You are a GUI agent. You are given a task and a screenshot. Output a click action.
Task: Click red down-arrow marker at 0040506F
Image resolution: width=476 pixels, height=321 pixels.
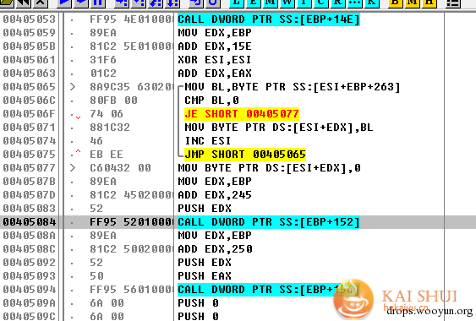click(x=78, y=117)
